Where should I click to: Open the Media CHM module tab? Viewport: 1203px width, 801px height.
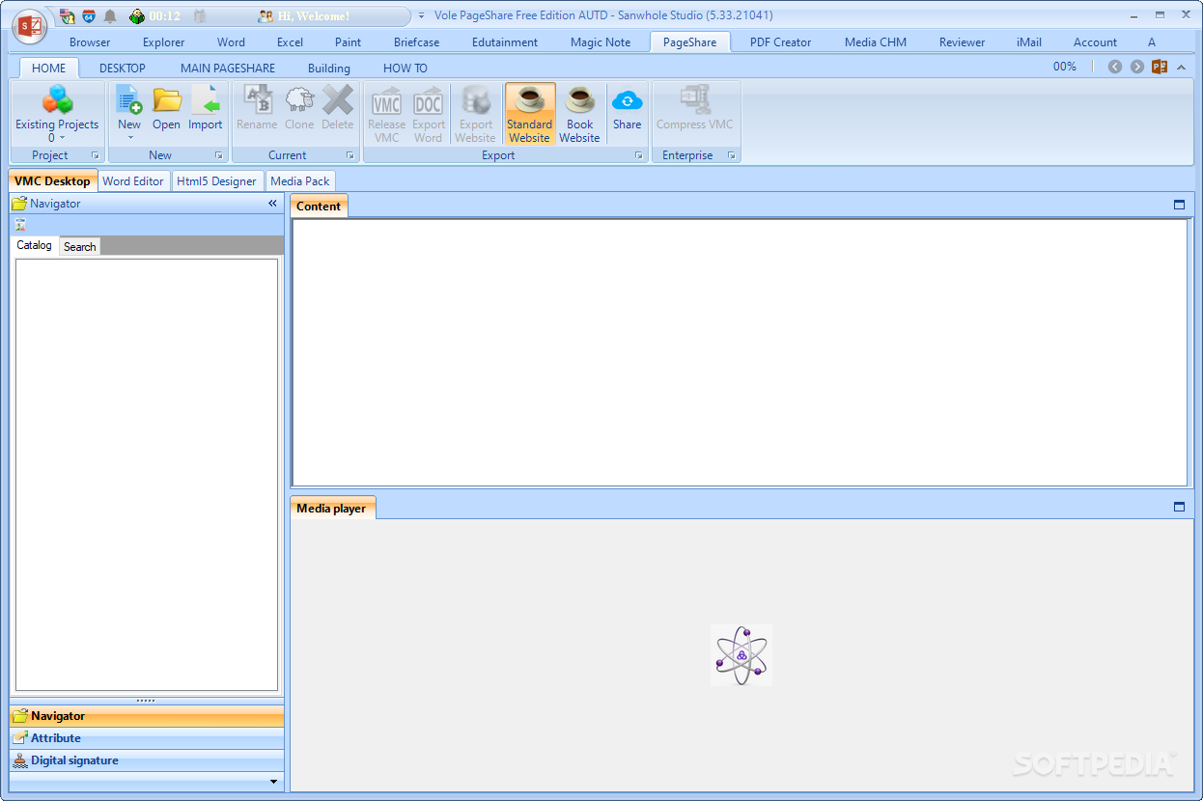coord(876,42)
